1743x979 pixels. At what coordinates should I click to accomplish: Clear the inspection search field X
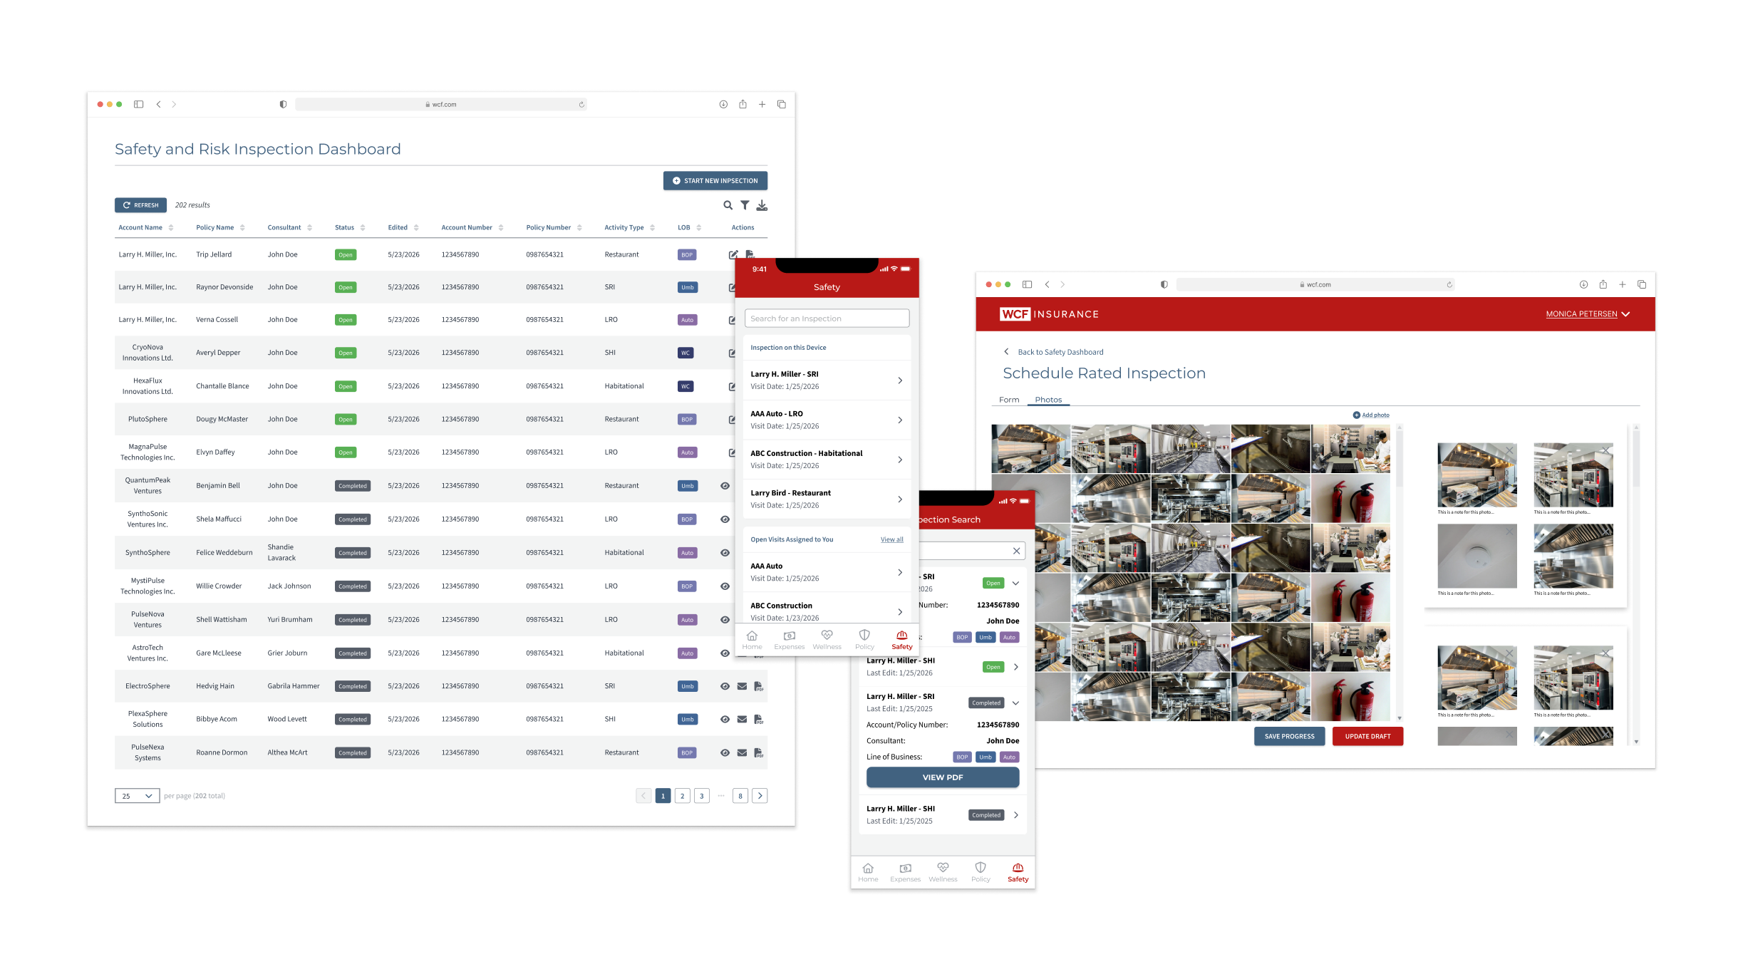click(x=1016, y=551)
